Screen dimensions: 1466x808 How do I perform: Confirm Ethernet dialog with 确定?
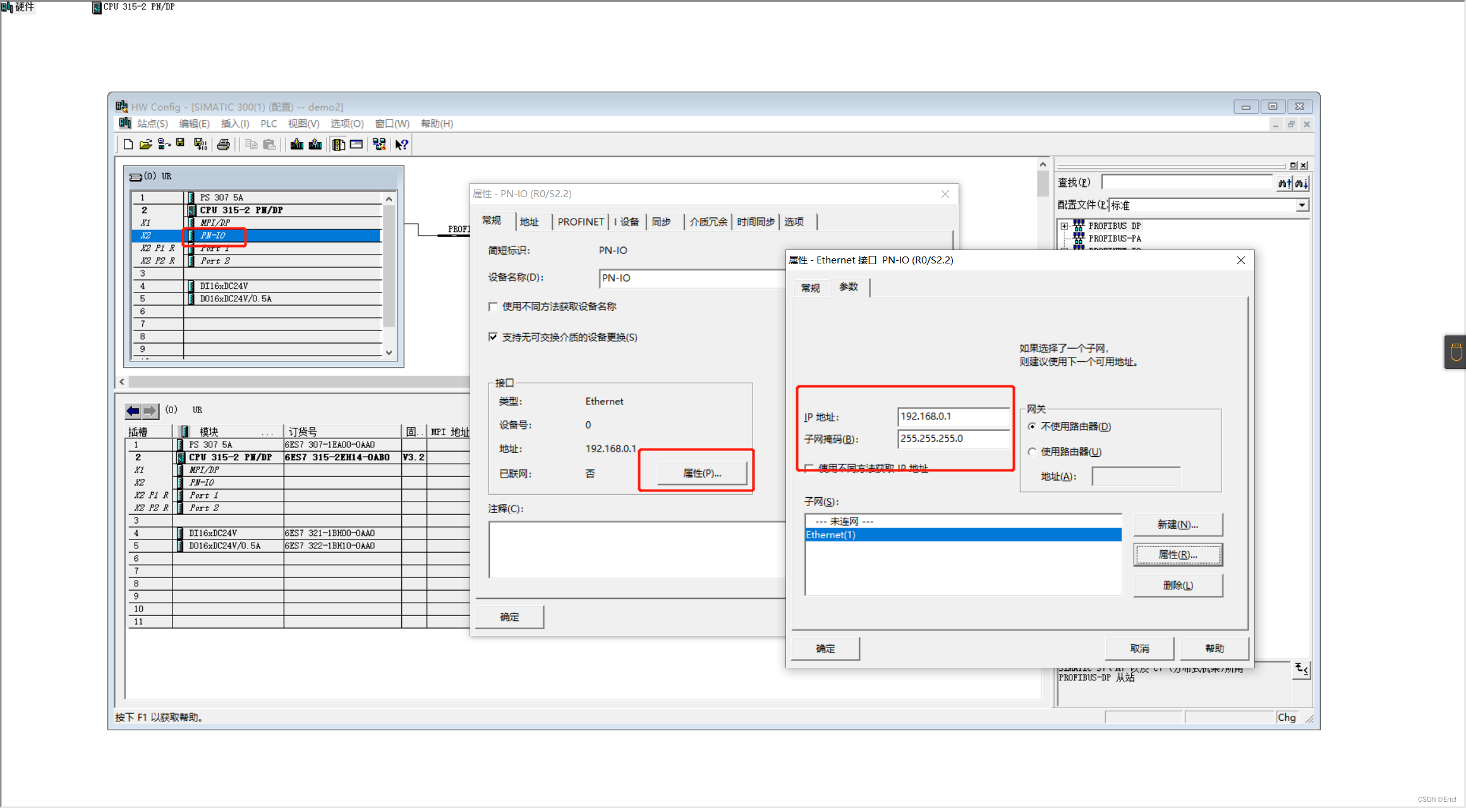point(825,649)
